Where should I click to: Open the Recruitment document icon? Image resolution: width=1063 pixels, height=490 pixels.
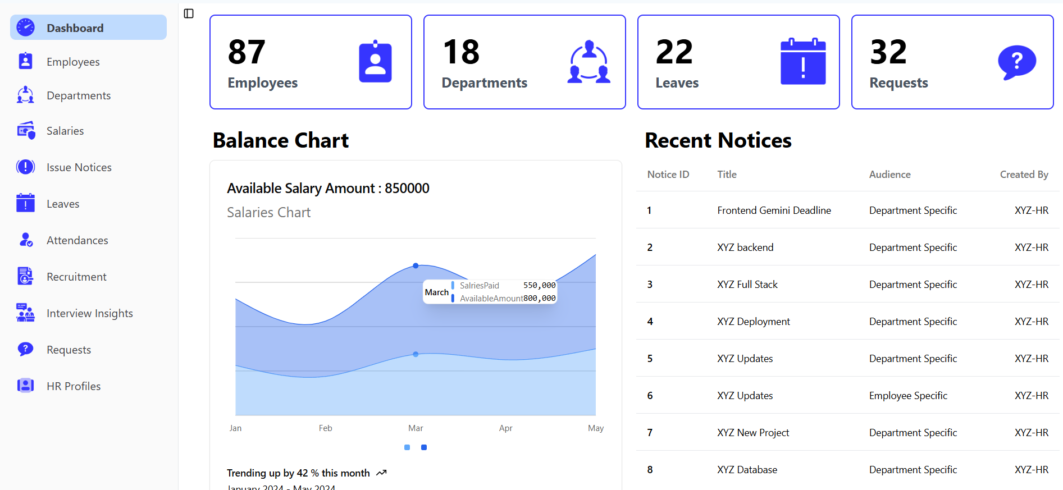[25, 276]
